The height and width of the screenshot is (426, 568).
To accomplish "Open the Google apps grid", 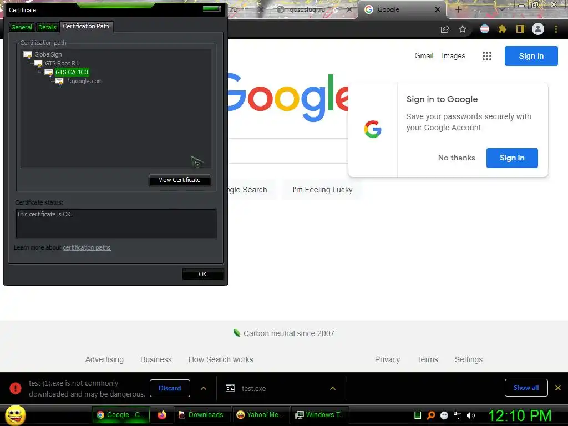I will (x=487, y=56).
